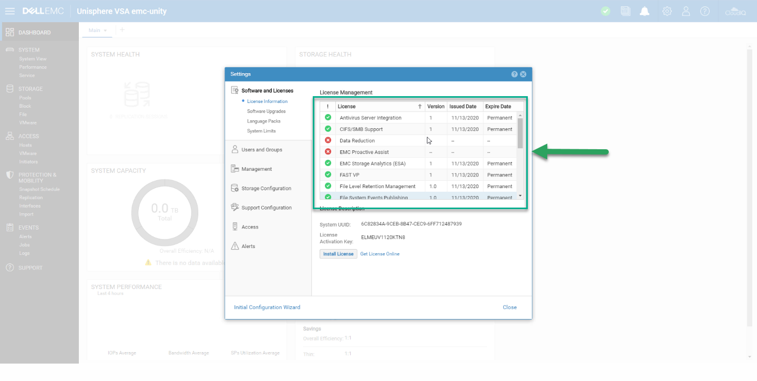
Task: Open the jobs list icon in header
Action: coord(625,11)
